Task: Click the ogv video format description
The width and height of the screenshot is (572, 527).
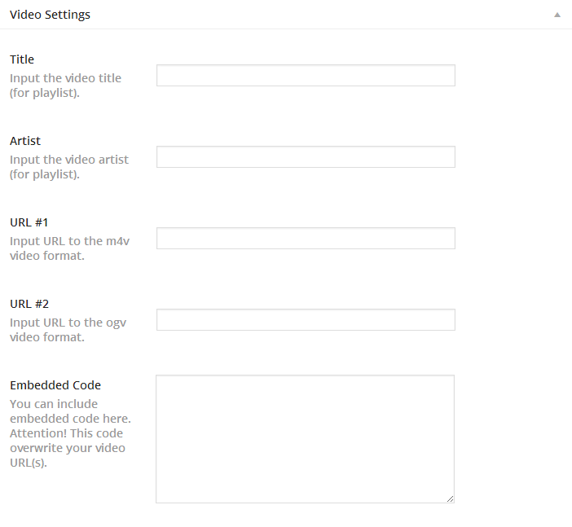Action: [68, 330]
